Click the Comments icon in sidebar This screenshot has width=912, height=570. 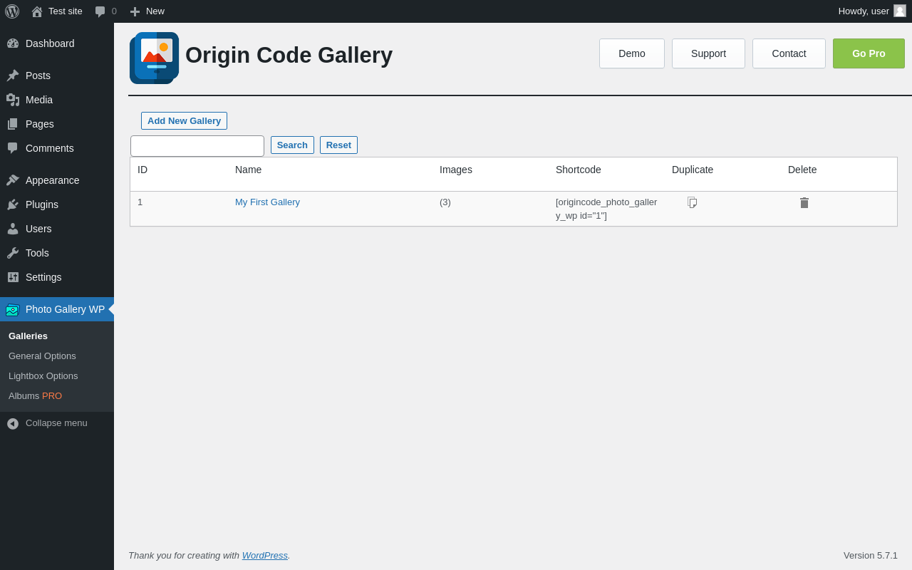click(13, 148)
